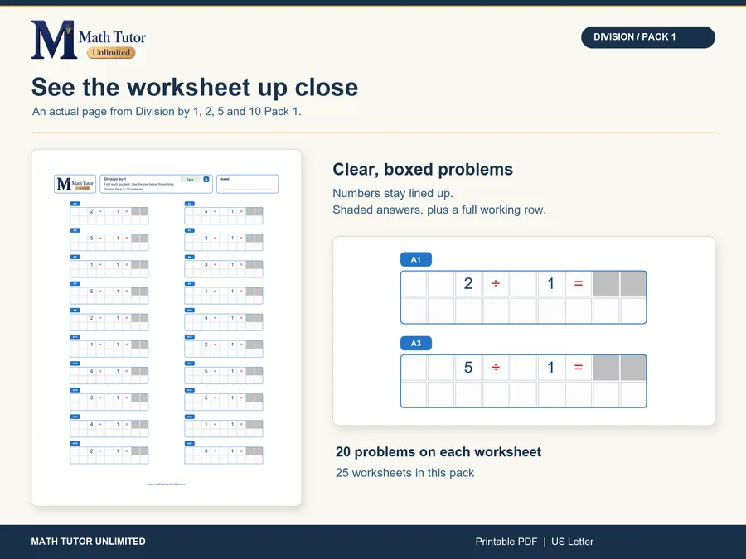Click the divisor 1 in enlarged problem A3
Image resolution: width=746 pixels, height=559 pixels.
551,367
